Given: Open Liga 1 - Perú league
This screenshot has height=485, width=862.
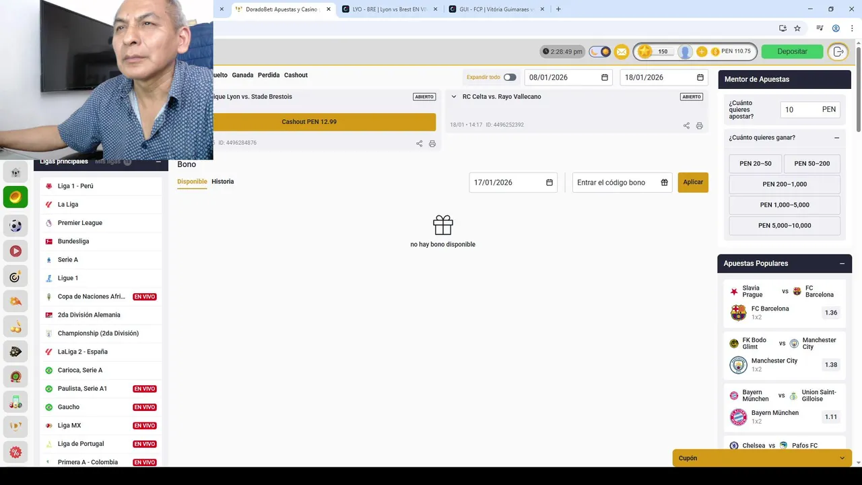Looking at the screenshot, I should pyautogui.click(x=101, y=186).
